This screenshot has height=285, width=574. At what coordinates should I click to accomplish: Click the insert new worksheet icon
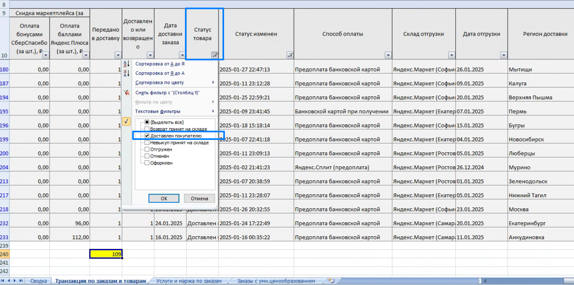pos(331,281)
